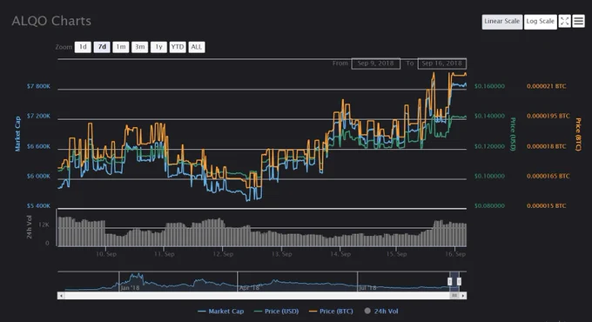Toggle Price (BTC) series in legend
The width and height of the screenshot is (592, 322).
point(331,312)
